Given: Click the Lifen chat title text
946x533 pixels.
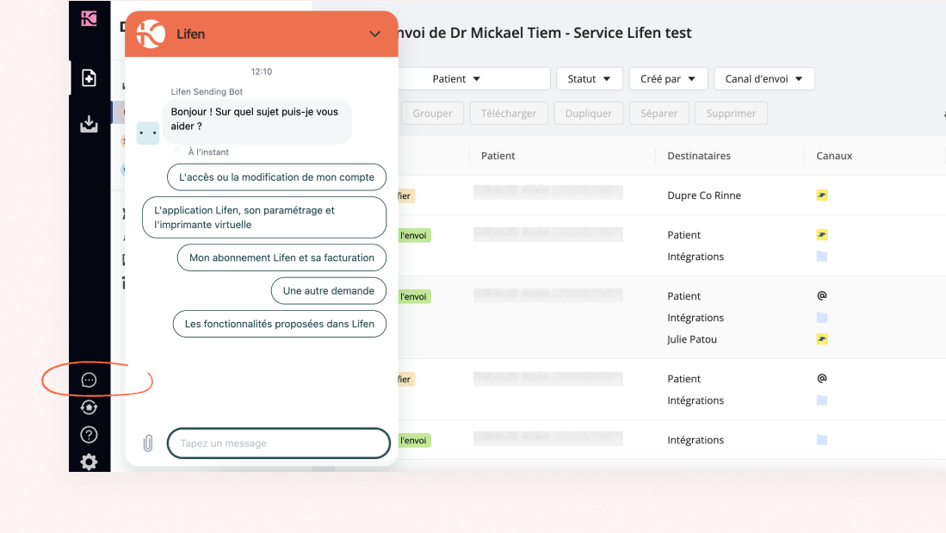Looking at the screenshot, I should (190, 34).
